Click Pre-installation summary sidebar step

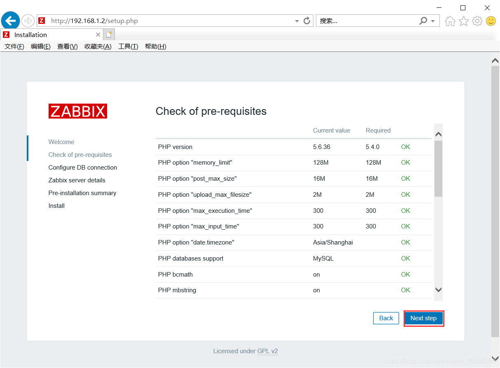click(82, 193)
